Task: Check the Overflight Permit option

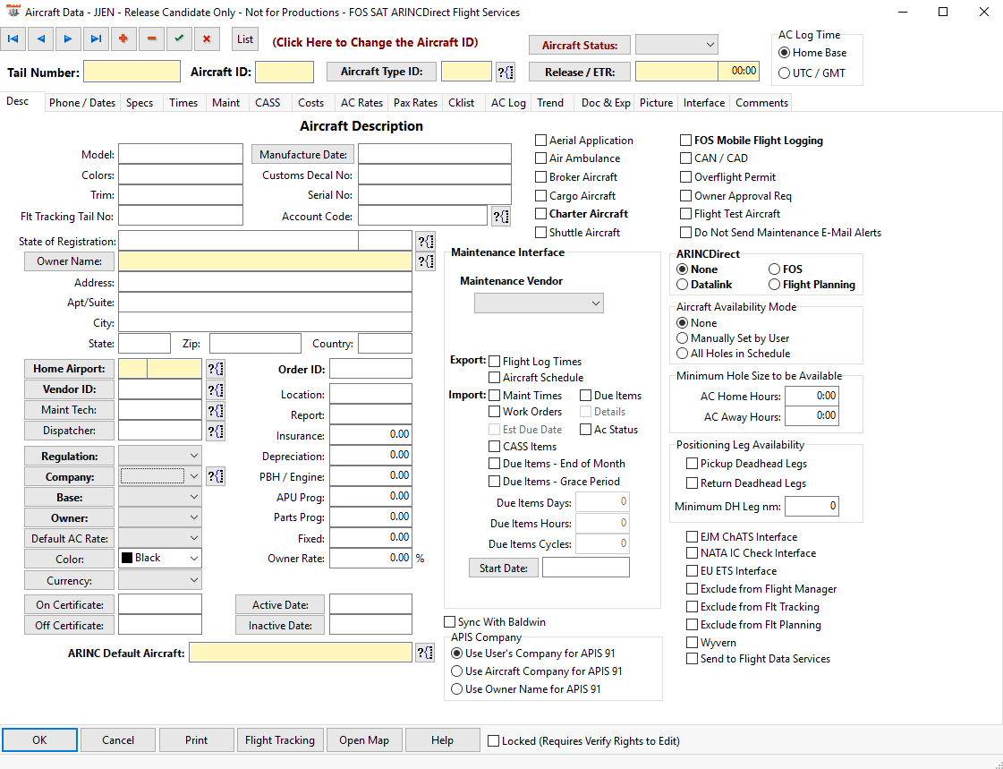Action: click(686, 177)
